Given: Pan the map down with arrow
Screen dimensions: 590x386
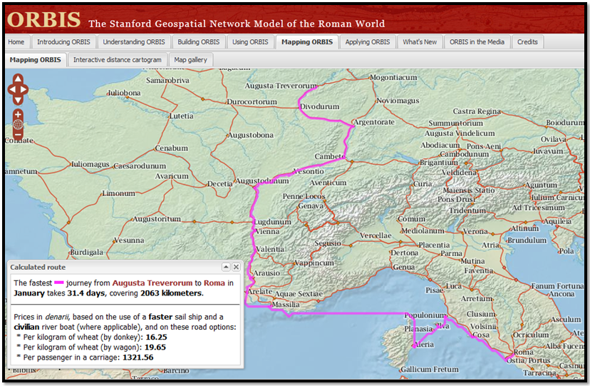Looking at the screenshot, I should click(x=18, y=100).
